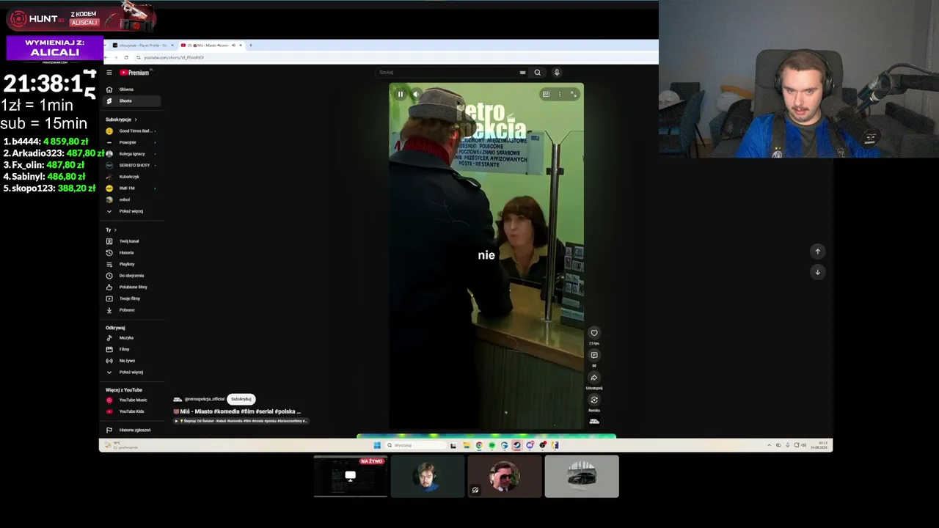
Task: Expand the Subskrypcje section
Action: click(x=121, y=120)
